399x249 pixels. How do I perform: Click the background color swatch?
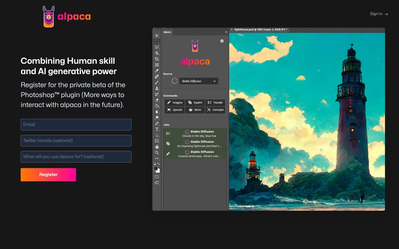(x=158, y=171)
